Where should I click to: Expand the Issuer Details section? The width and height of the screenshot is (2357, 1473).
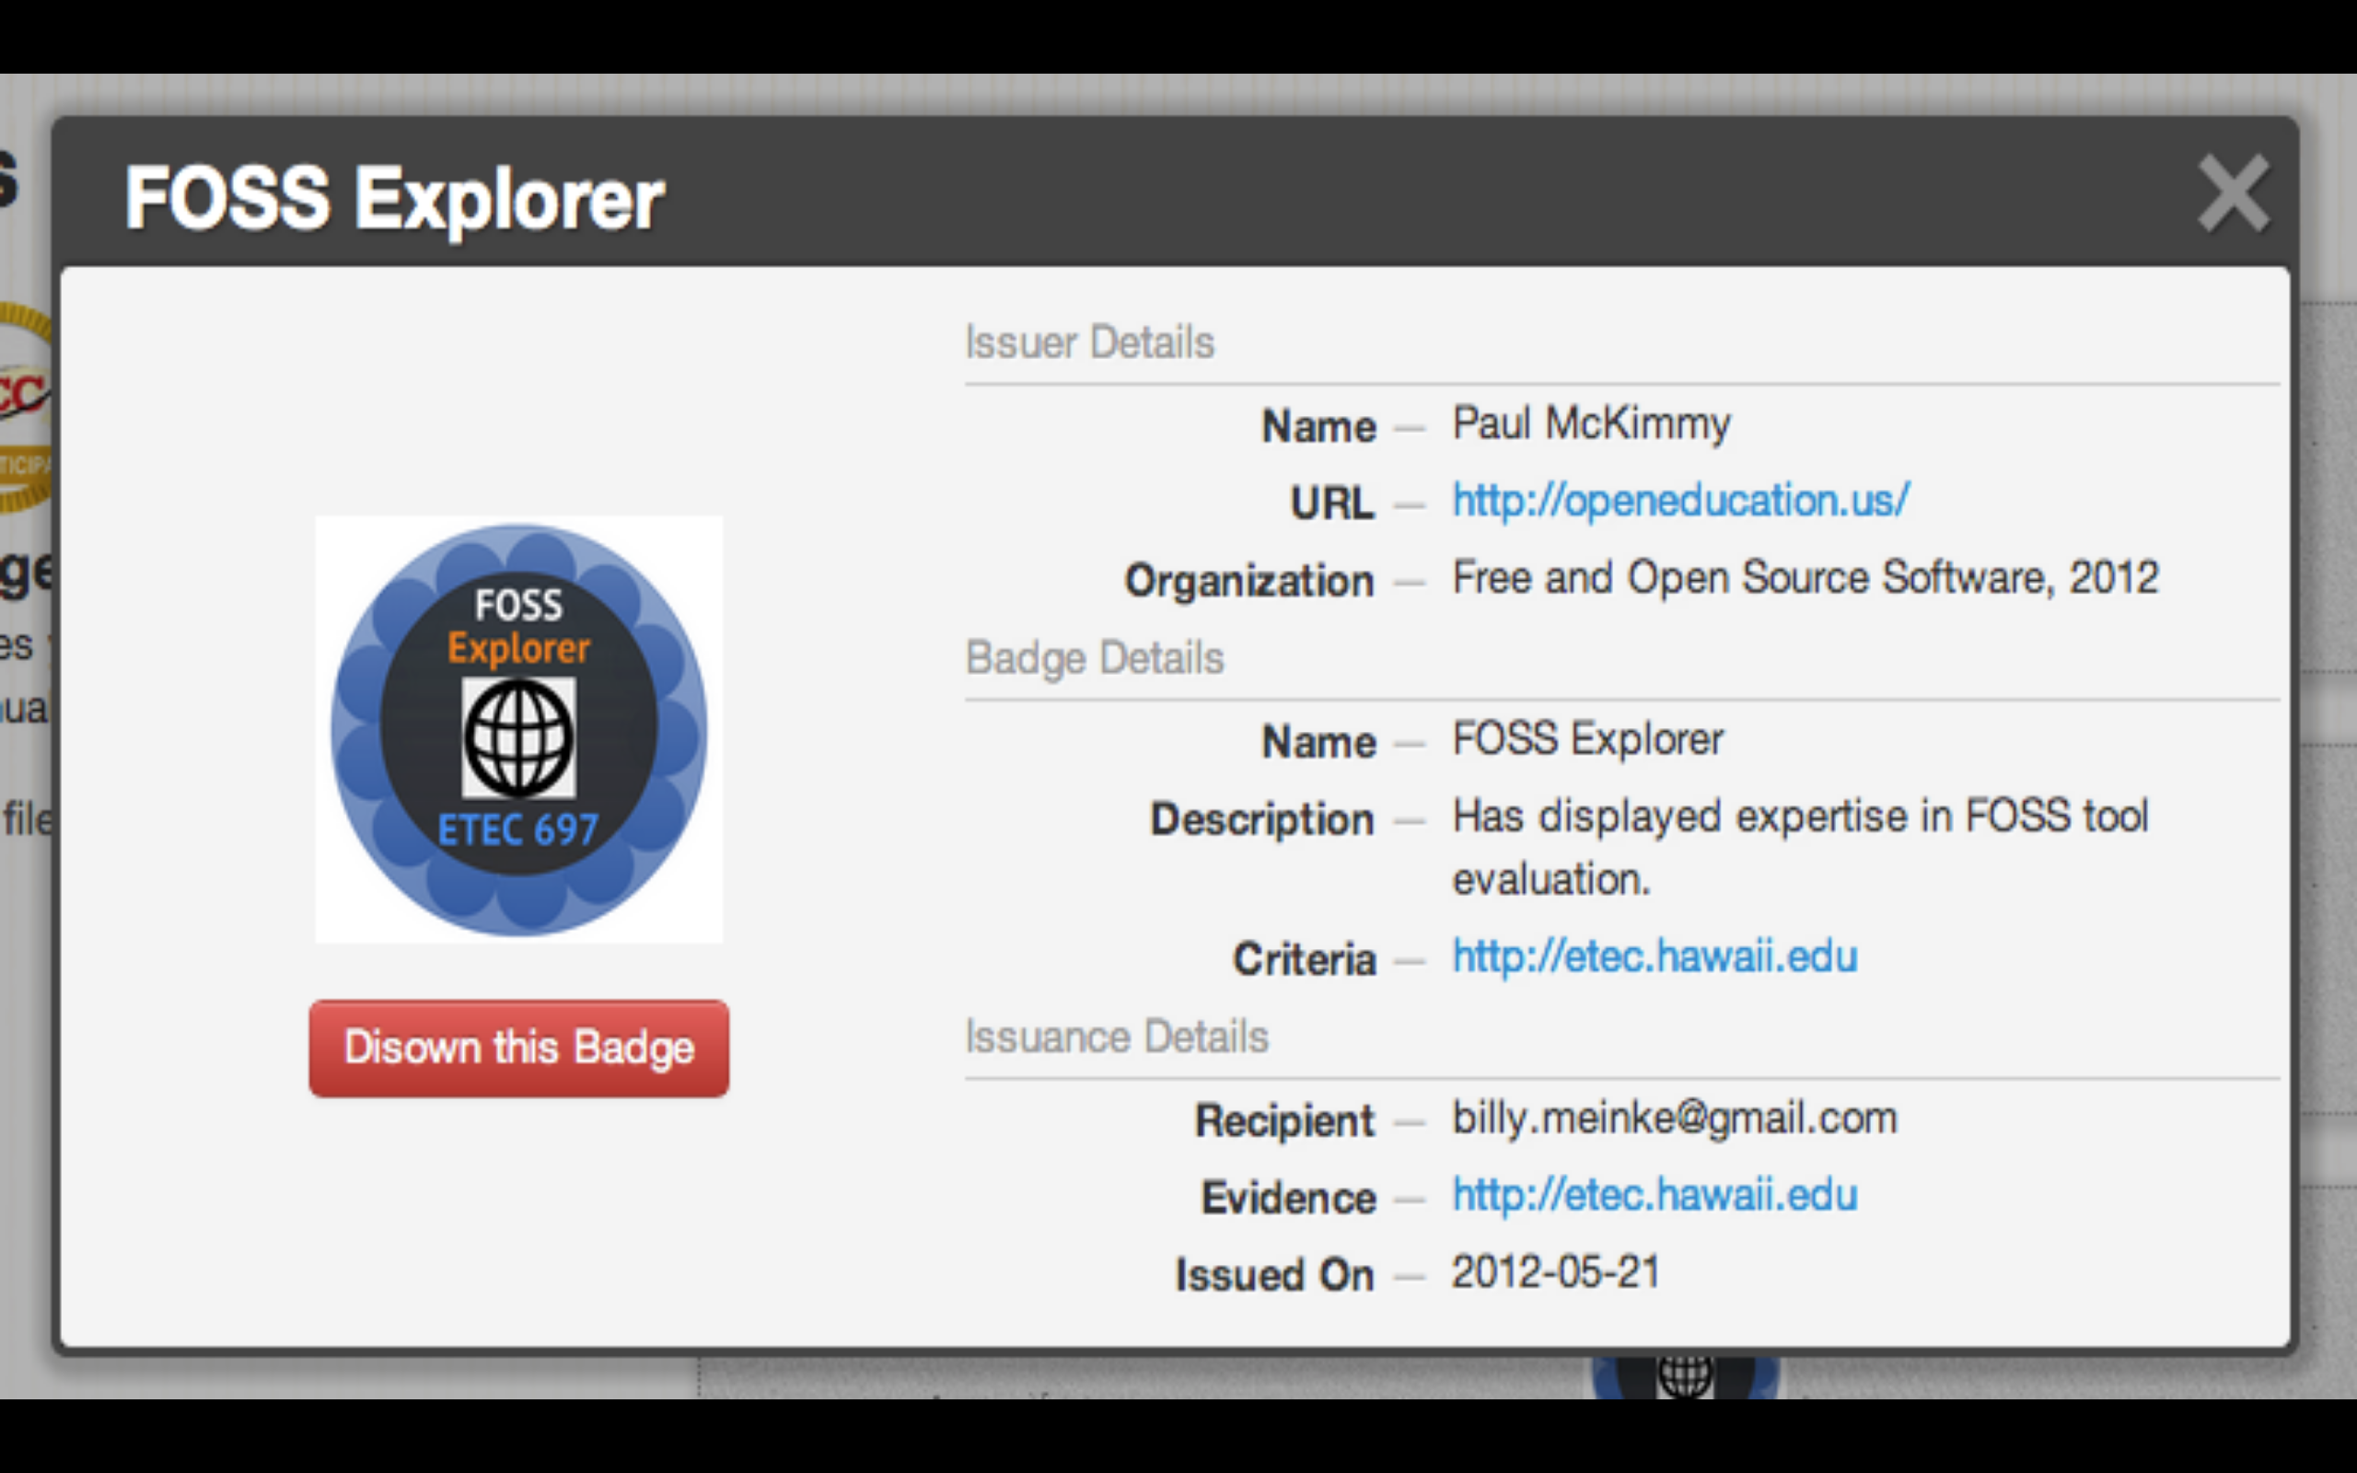tap(1089, 342)
